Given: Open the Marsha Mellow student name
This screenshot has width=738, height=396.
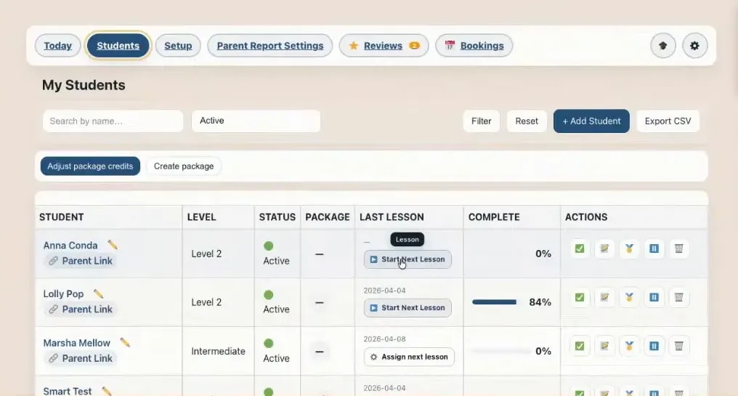Looking at the screenshot, I should [77, 343].
